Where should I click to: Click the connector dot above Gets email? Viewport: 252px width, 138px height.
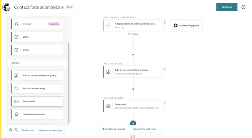pos(133,89)
